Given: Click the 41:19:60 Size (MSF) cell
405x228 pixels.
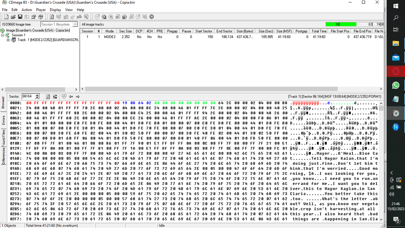Looking at the screenshot, I should coord(284,37).
